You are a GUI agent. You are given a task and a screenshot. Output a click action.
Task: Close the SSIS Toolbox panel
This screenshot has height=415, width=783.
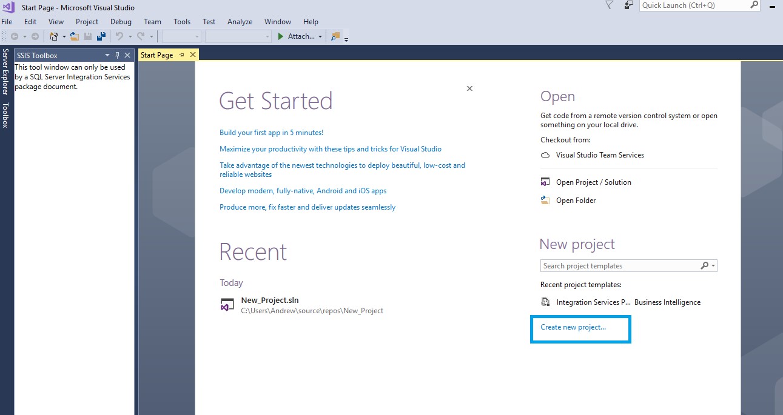(127, 55)
